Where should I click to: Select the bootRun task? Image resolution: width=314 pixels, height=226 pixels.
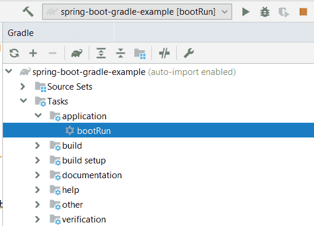94,131
